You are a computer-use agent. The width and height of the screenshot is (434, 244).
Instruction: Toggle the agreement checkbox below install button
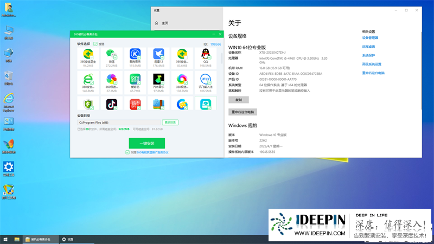point(127,152)
